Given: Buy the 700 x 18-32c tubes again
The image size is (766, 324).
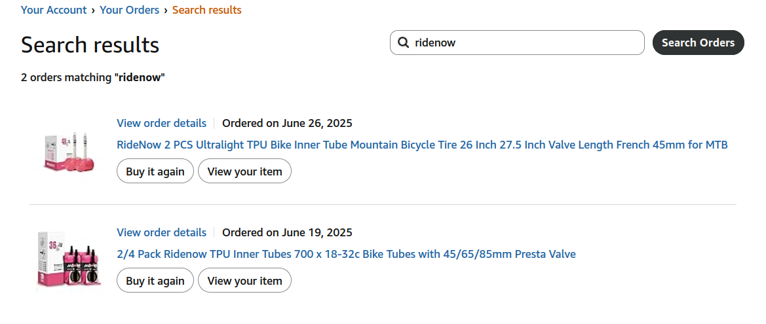Looking at the screenshot, I should (x=155, y=281).
